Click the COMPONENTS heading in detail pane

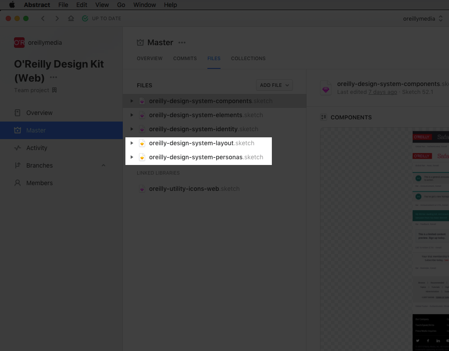coord(351,117)
